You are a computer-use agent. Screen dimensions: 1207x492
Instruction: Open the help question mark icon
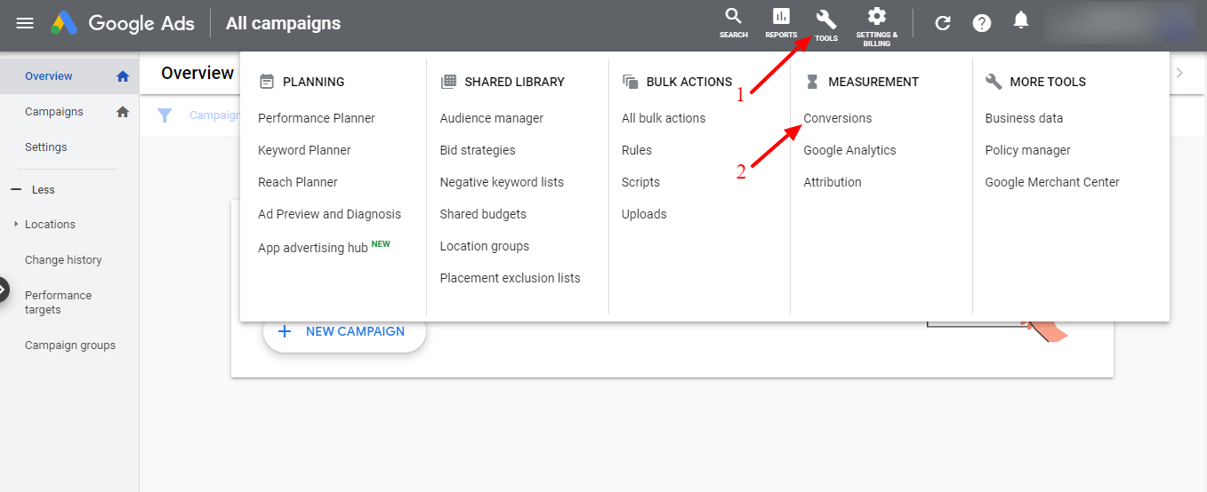point(982,23)
